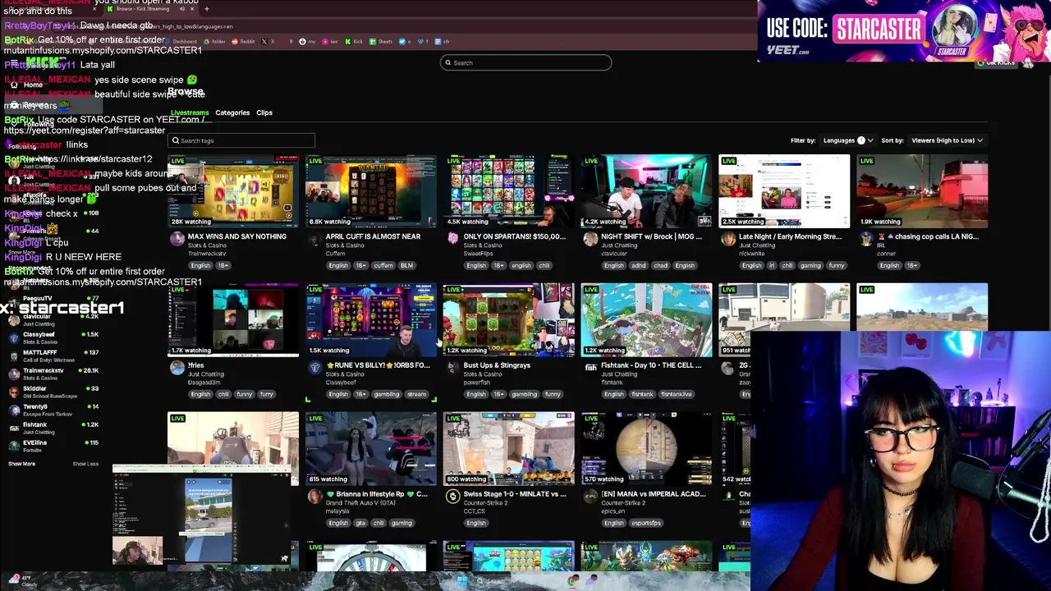
Task: Open the folder bookmark in the bookmarks bar
Action: pyautogui.click(x=213, y=41)
